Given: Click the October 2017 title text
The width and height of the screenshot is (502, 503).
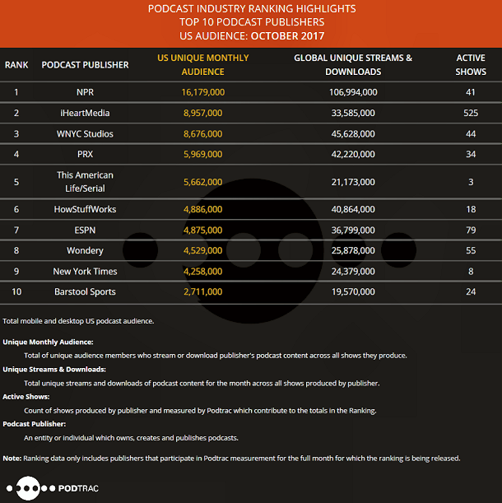Looking at the screenshot, I should [x=287, y=36].
